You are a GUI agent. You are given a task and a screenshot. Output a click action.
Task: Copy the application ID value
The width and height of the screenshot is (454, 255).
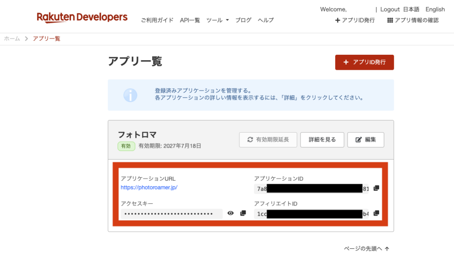[x=376, y=188]
